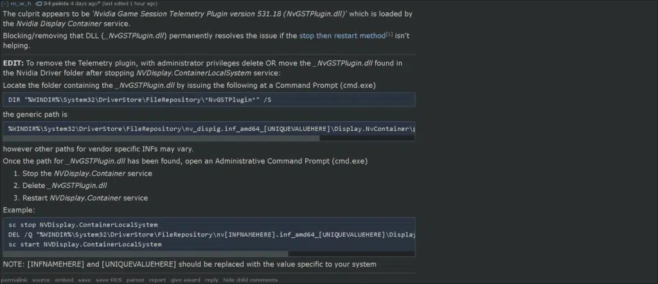Image resolution: width=658 pixels, height=284 pixels.
Task: Click give award
Action: coord(186,280)
